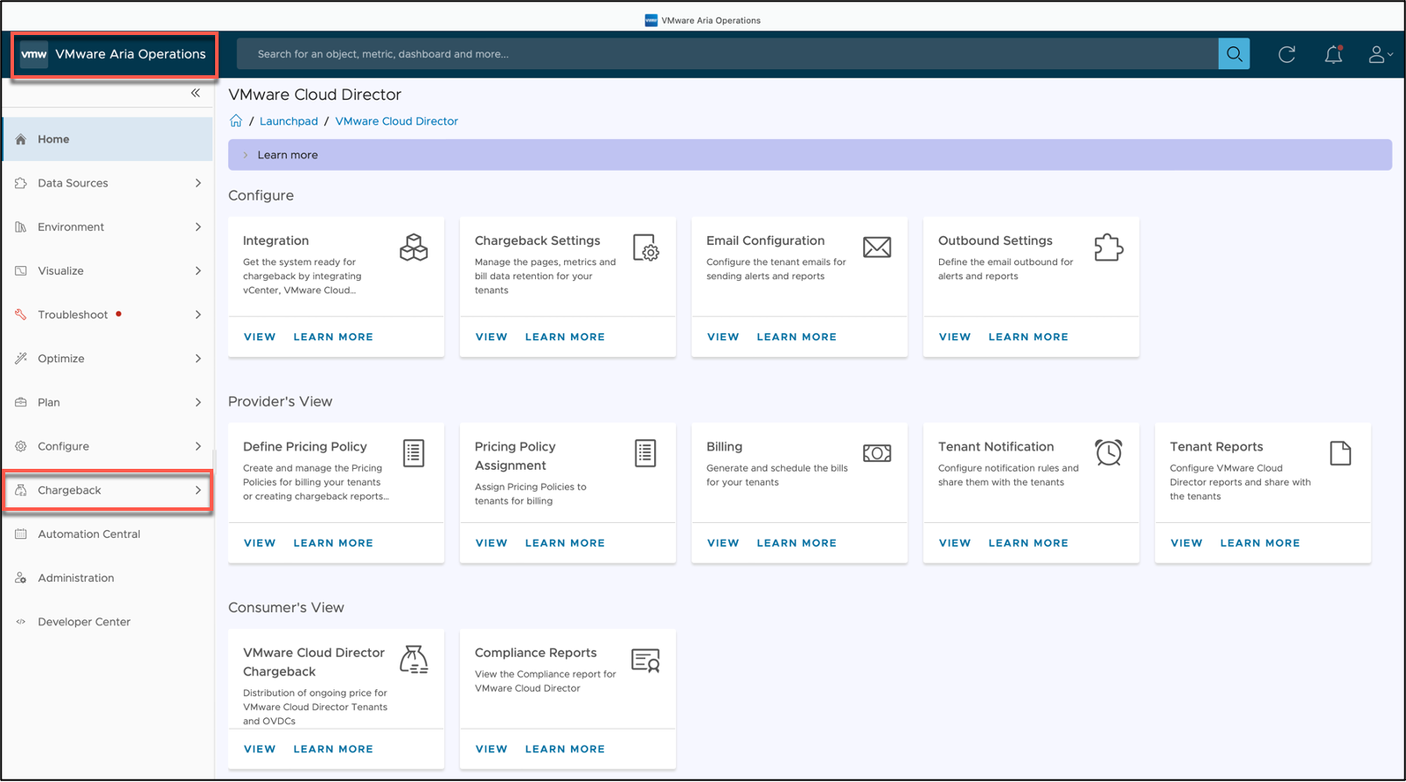The width and height of the screenshot is (1406, 782).
Task: Go to Developer Center
Action: 84,622
